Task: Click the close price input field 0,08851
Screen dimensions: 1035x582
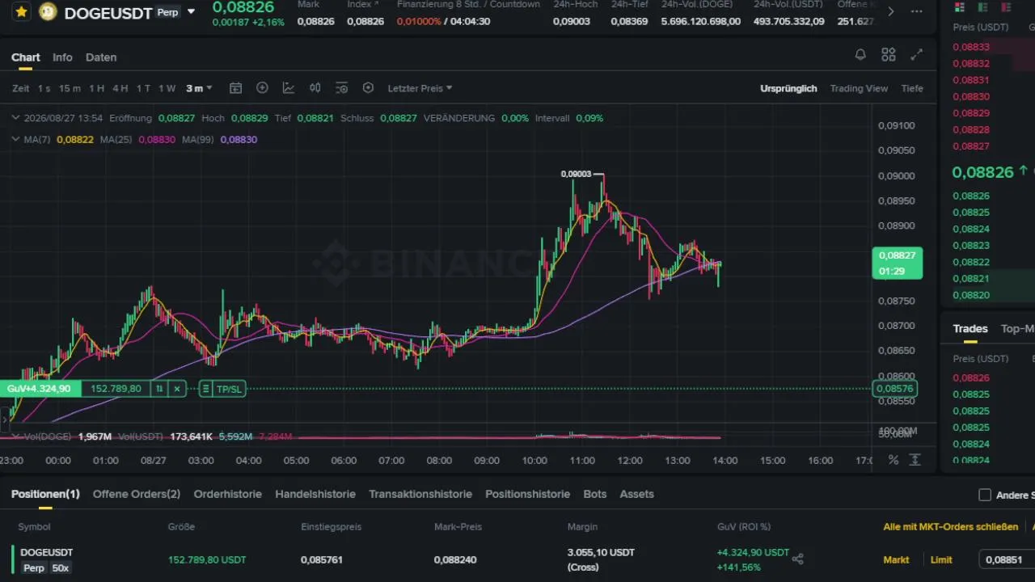Action: click(x=1007, y=559)
